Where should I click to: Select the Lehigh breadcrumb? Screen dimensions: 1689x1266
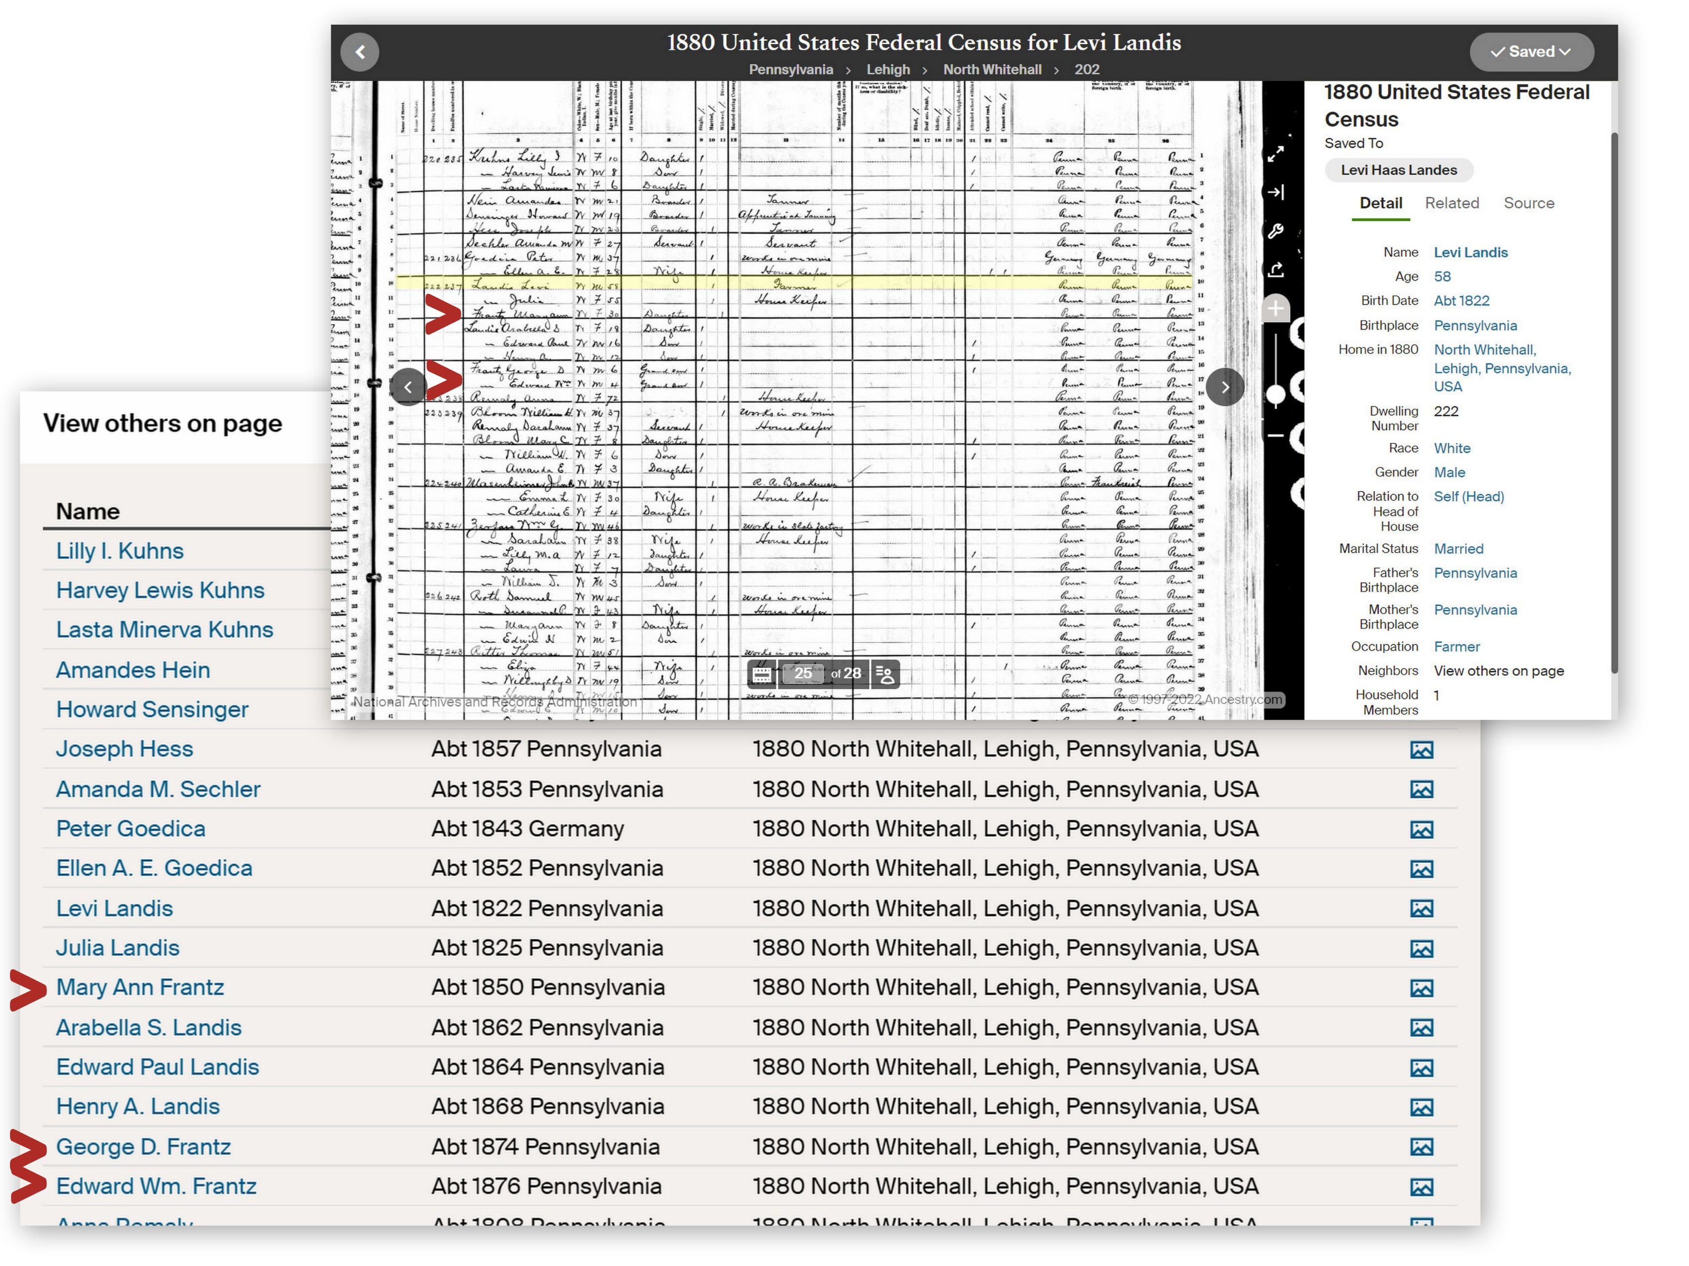(888, 70)
